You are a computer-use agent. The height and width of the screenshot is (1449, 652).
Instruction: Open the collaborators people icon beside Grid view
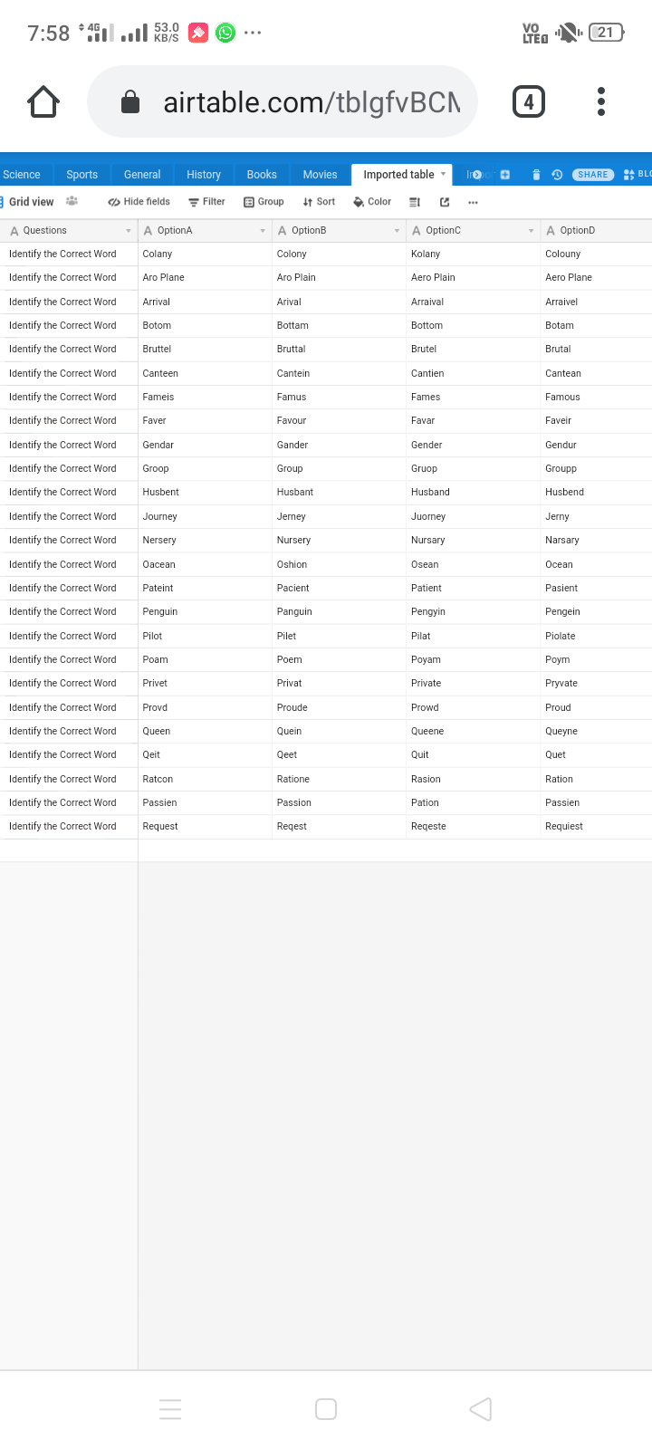(x=72, y=201)
